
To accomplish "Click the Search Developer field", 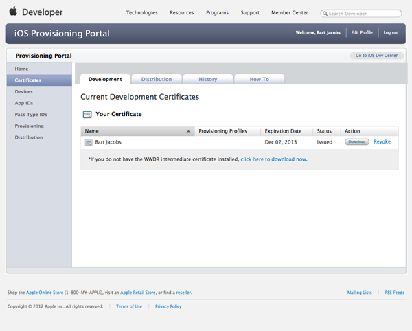I will pyautogui.click(x=361, y=14).
